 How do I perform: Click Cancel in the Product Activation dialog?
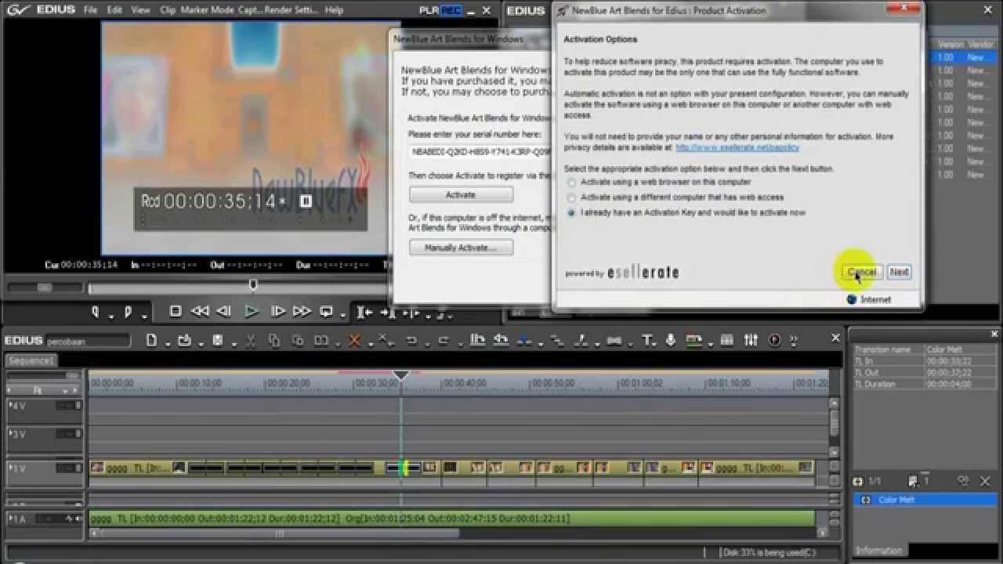tap(861, 272)
